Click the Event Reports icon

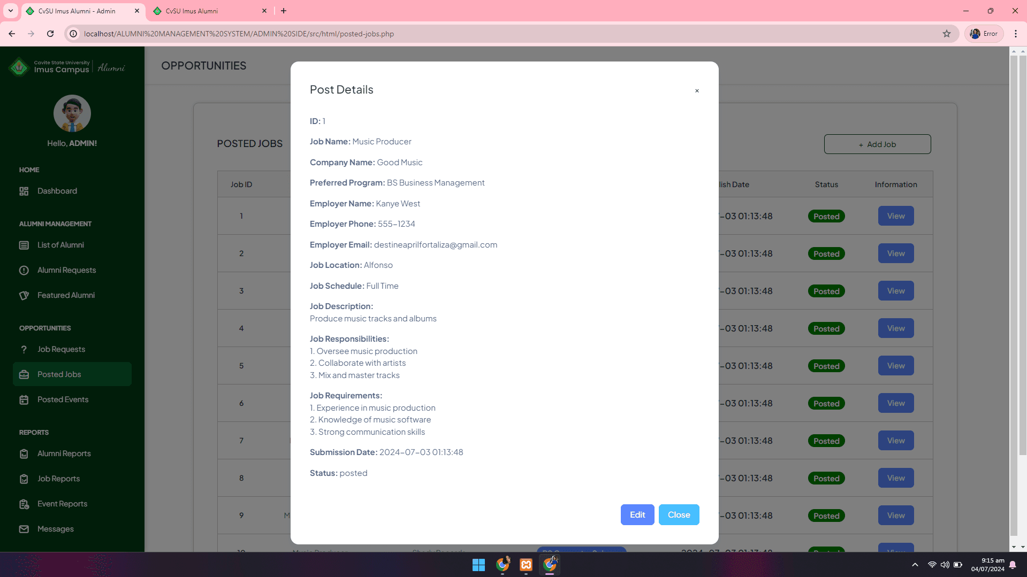tap(24, 504)
